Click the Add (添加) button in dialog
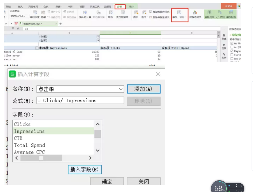253x192 pixels. click(143, 89)
